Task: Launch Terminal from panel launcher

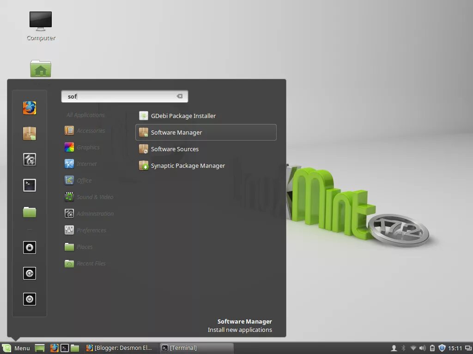Action: pos(65,348)
